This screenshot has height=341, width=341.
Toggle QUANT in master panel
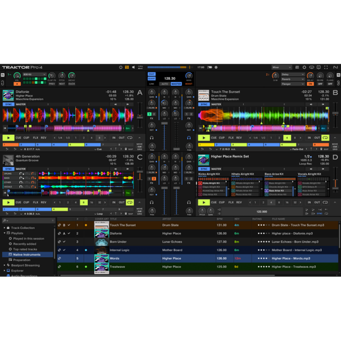click(151, 78)
